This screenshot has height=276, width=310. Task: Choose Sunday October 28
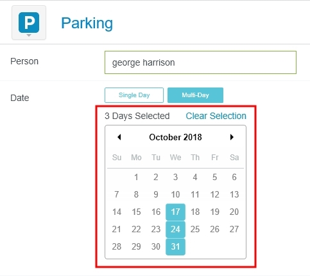[117, 246]
